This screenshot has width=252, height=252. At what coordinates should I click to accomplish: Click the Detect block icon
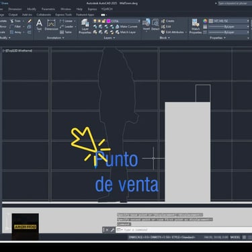155,23
